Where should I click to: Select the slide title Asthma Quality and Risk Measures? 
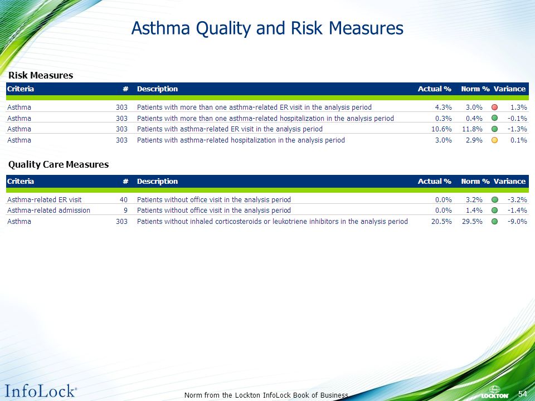pos(267,28)
